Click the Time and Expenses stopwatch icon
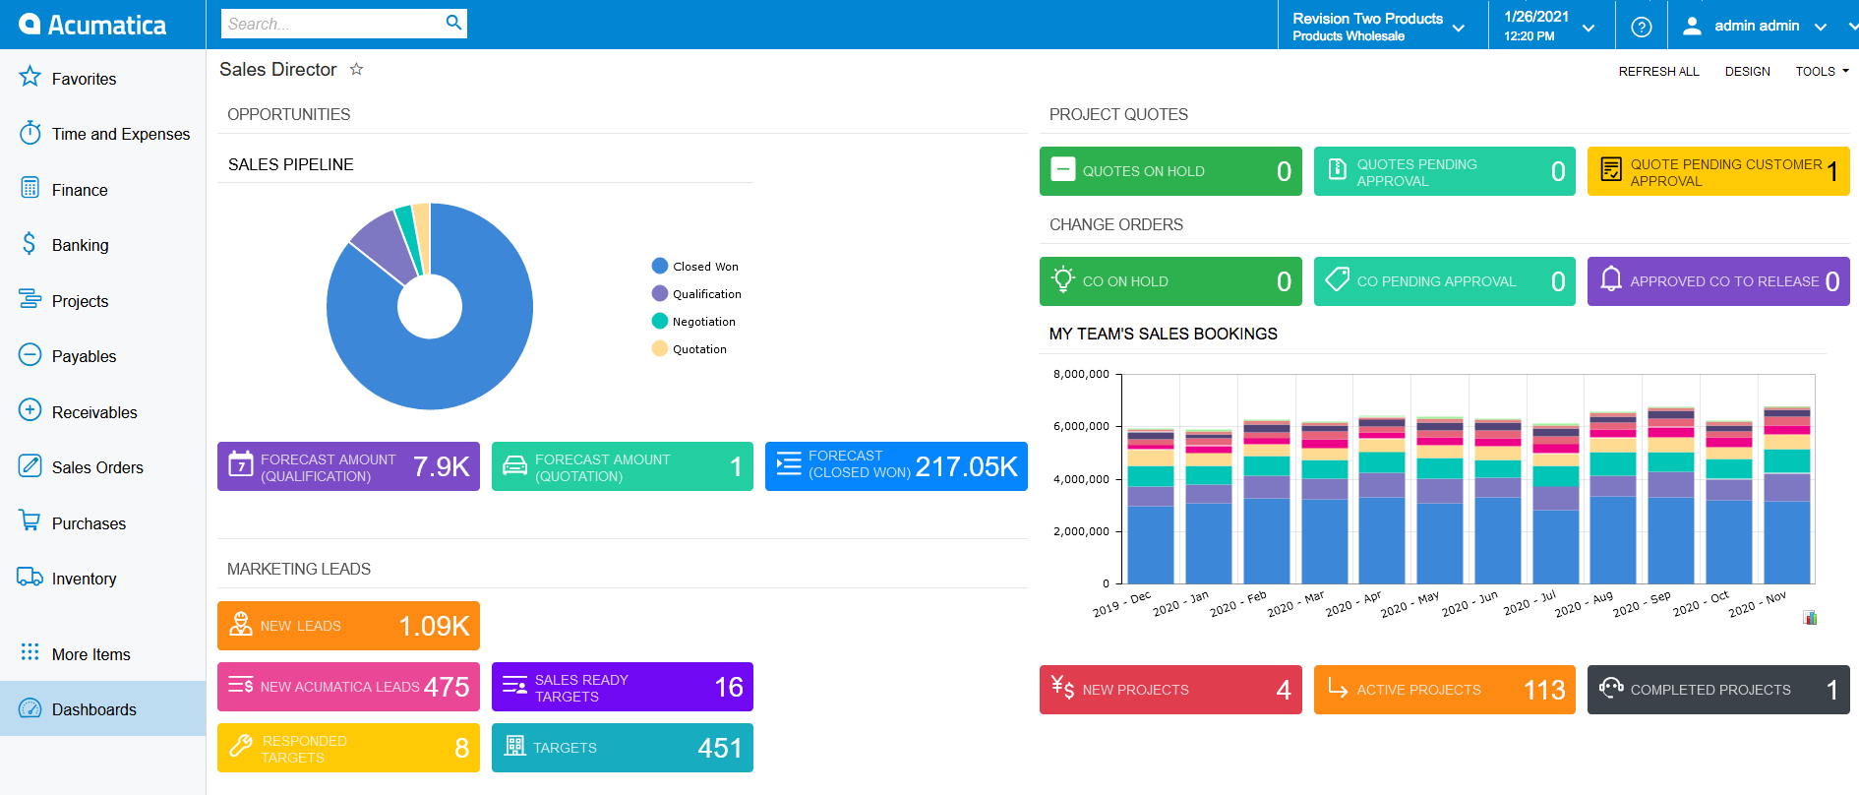Image resolution: width=1859 pixels, height=795 pixels. click(x=30, y=132)
